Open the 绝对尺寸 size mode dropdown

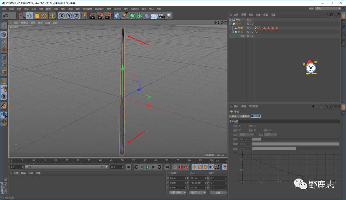click(197, 193)
